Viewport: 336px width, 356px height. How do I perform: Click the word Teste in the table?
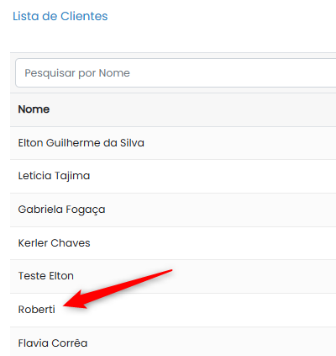tap(30, 276)
